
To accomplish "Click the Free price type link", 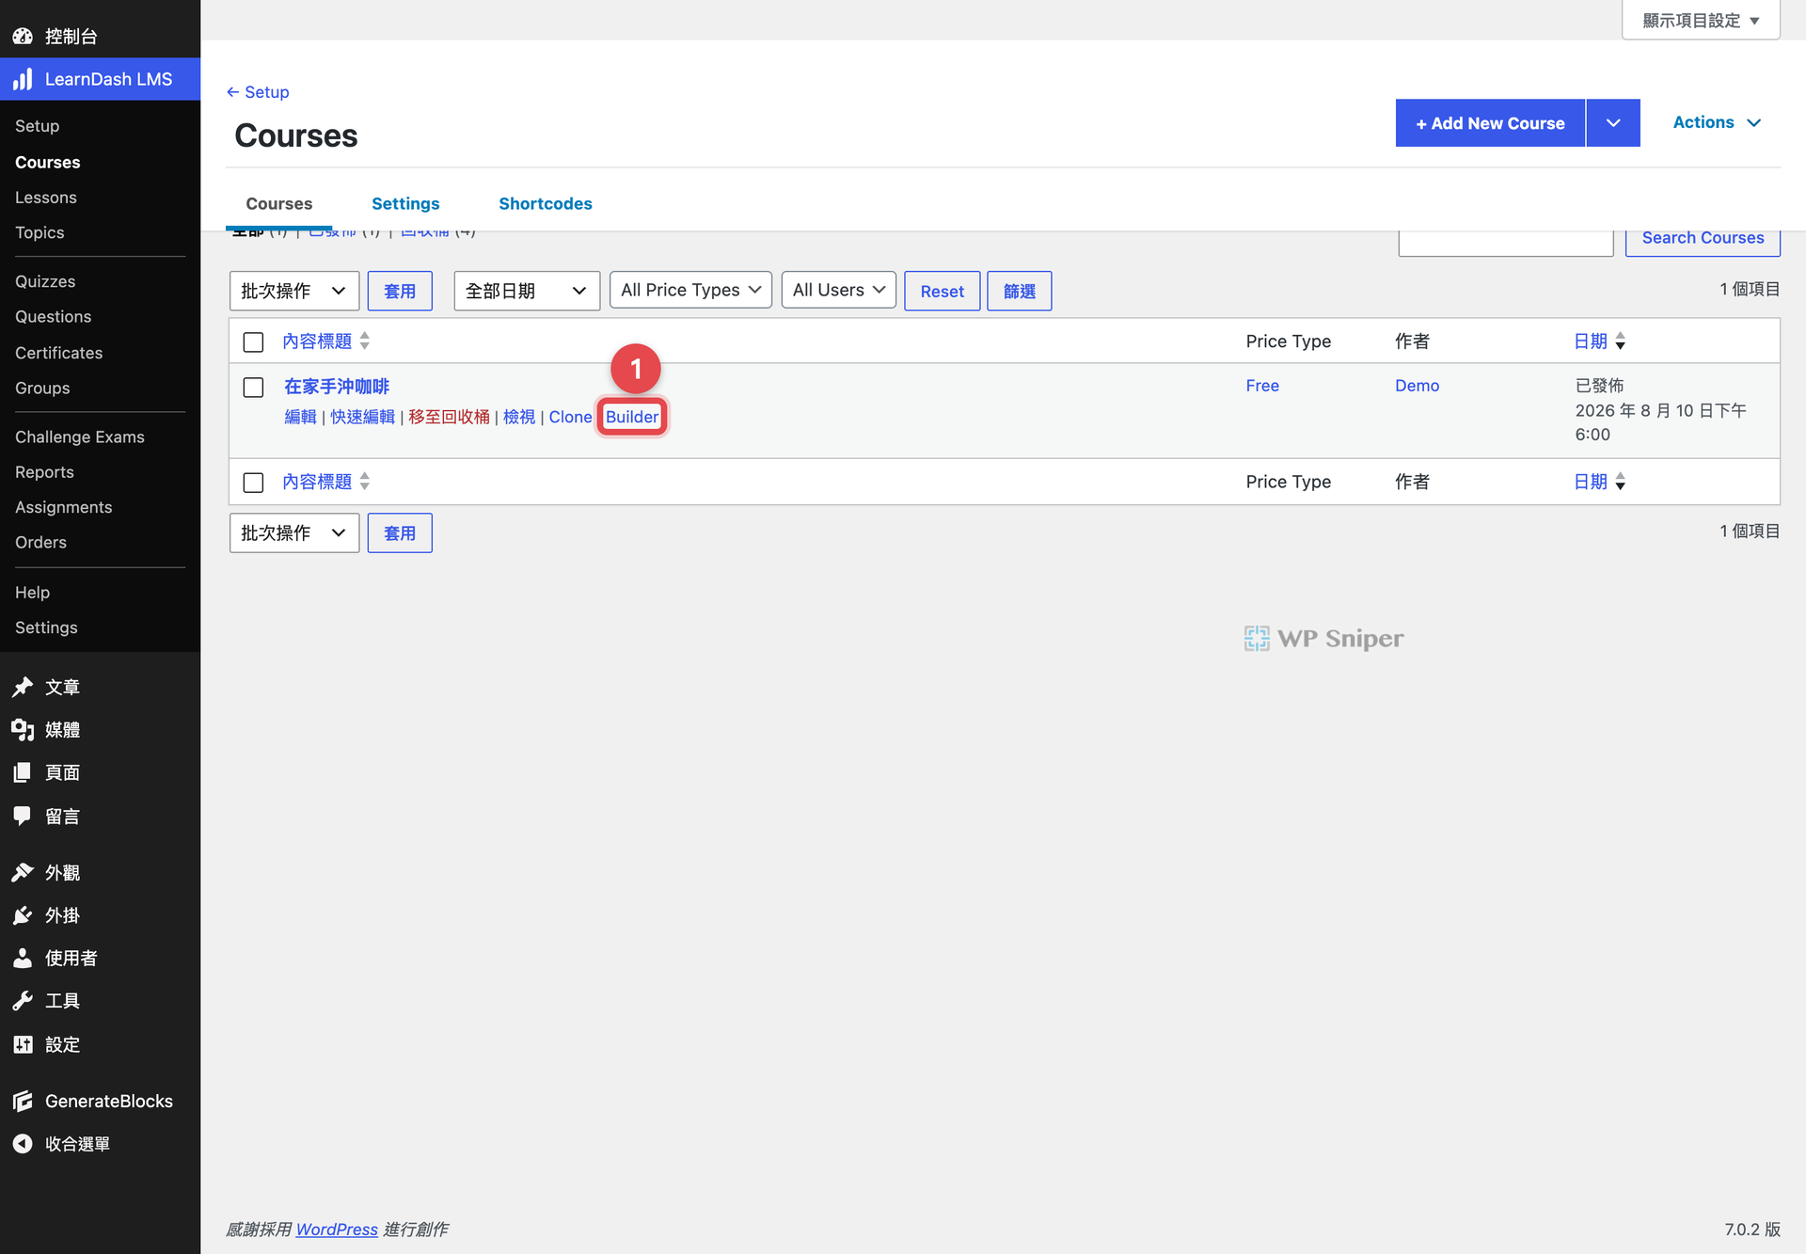I will [1262, 386].
